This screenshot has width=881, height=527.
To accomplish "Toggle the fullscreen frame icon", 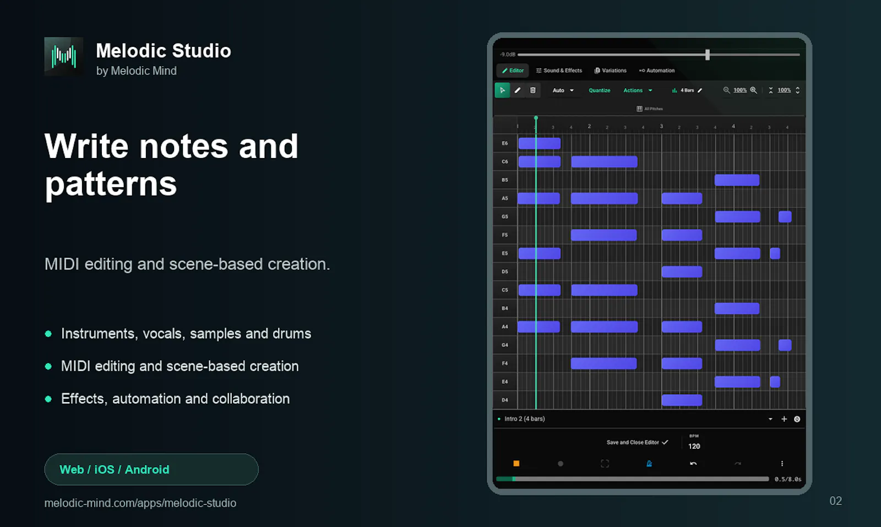I will pos(605,464).
